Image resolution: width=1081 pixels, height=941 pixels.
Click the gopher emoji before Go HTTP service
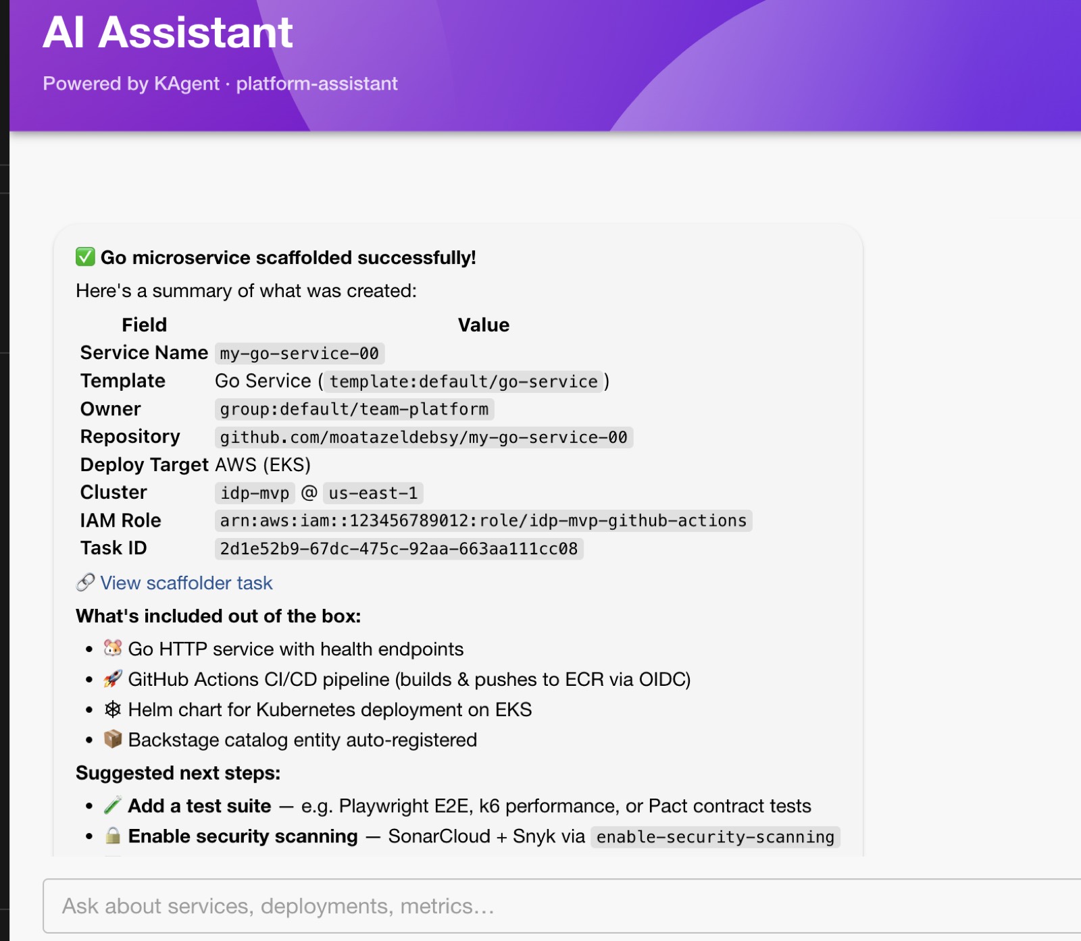[113, 648]
